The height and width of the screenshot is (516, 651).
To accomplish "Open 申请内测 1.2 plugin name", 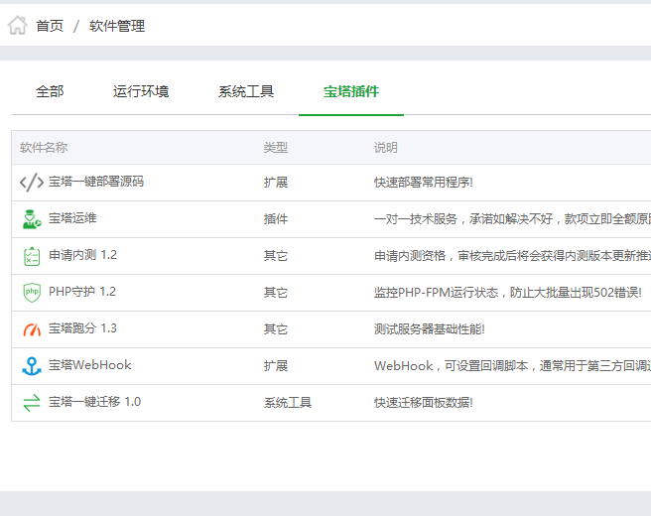I will click(82, 255).
